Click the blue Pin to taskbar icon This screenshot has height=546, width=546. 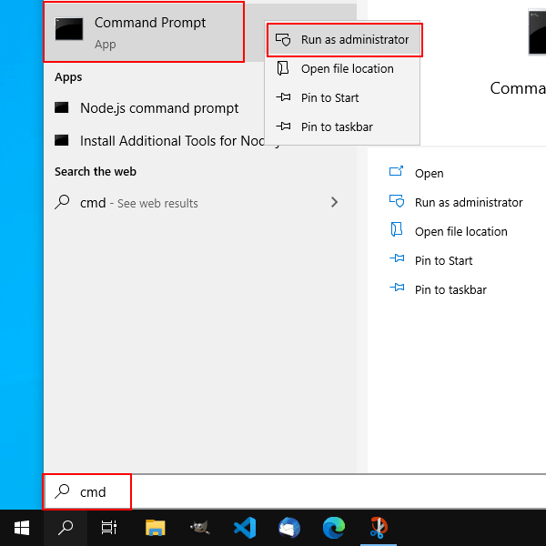click(397, 288)
